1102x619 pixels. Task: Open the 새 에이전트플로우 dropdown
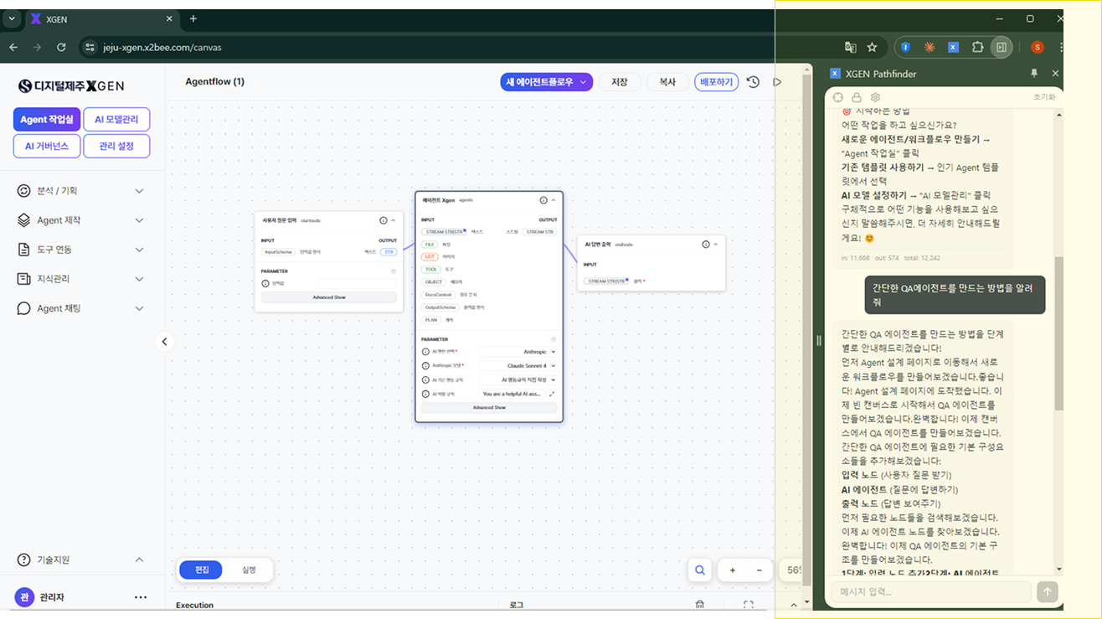click(546, 82)
